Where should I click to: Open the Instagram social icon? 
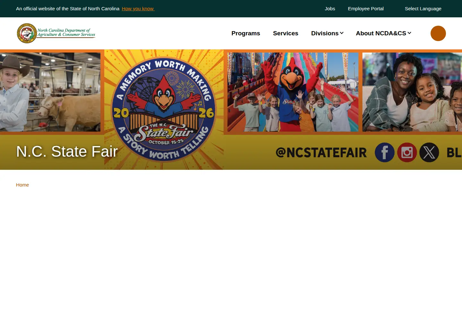click(407, 152)
